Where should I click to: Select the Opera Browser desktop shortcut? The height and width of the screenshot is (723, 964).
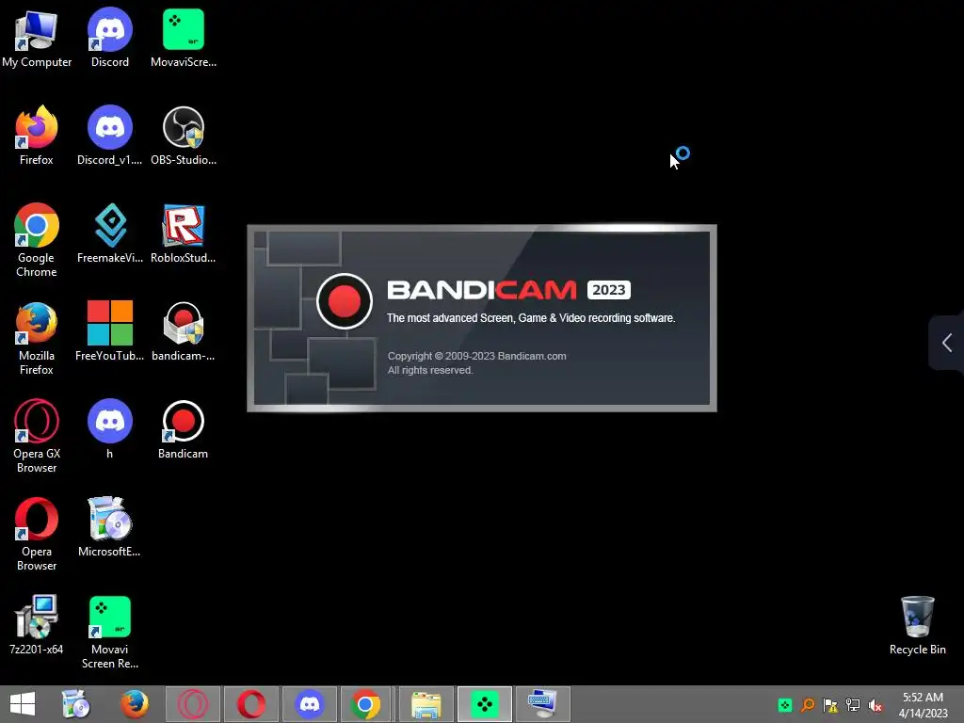(x=37, y=534)
